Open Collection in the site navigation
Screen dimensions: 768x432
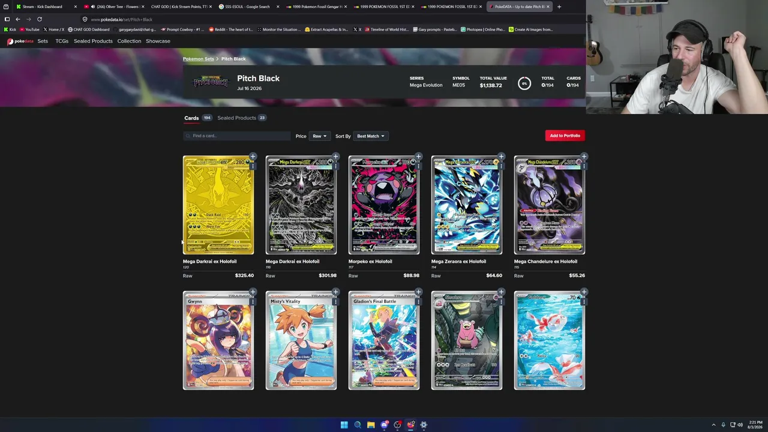[129, 41]
